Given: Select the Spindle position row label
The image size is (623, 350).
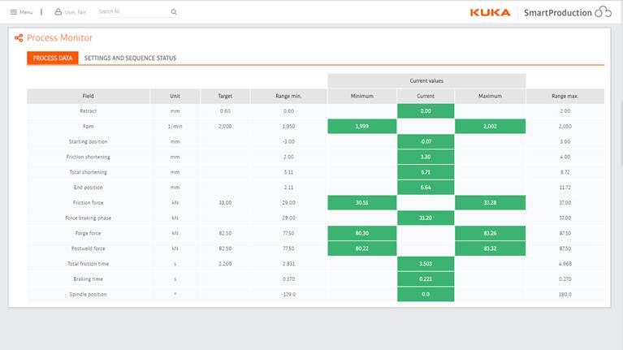Looking at the screenshot, I should pyautogui.click(x=88, y=294).
